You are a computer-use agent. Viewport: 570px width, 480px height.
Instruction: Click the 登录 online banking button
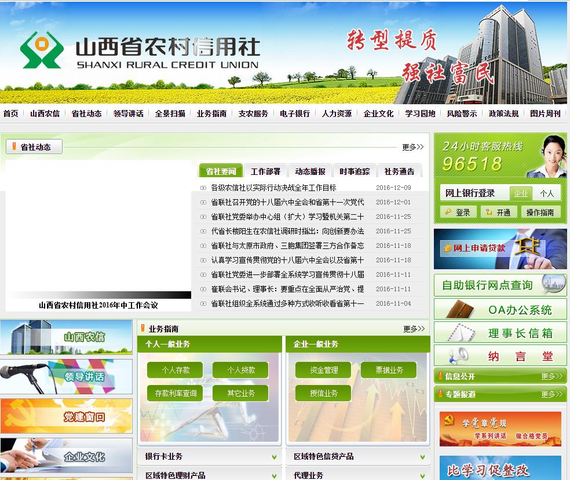pyautogui.click(x=458, y=212)
